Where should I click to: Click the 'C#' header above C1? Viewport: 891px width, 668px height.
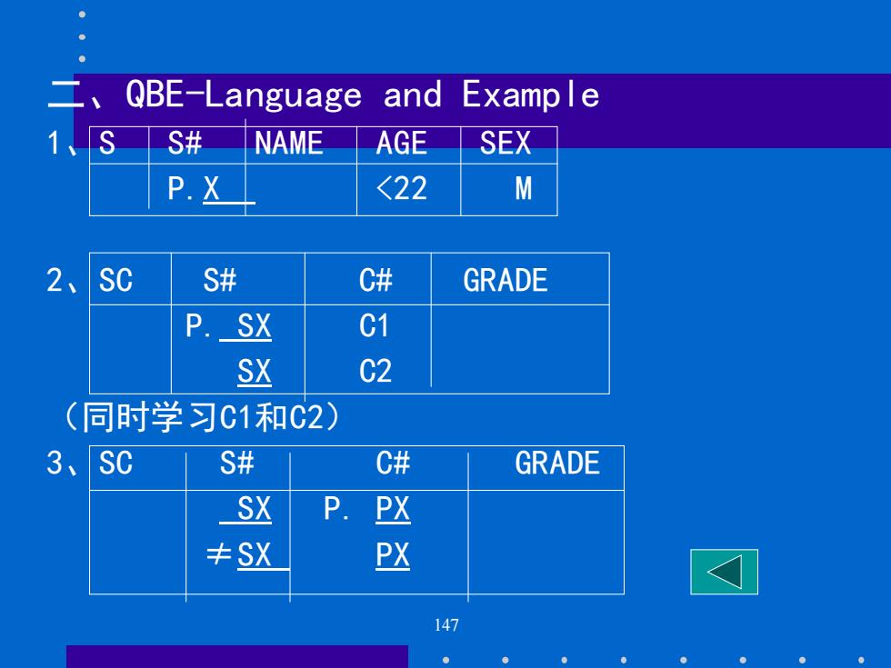(375, 280)
